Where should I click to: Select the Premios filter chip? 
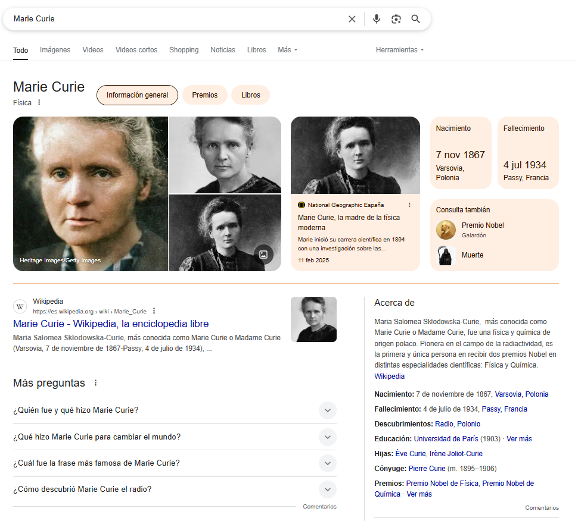tap(204, 95)
